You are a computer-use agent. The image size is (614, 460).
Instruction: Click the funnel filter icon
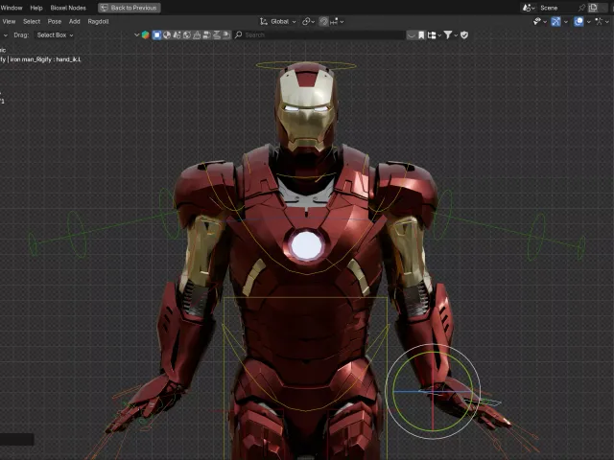(448, 34)
